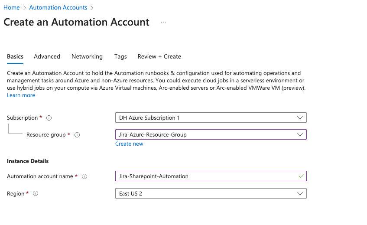
Task: Click the Resource group info icon
Action: [x=77, y=135]
